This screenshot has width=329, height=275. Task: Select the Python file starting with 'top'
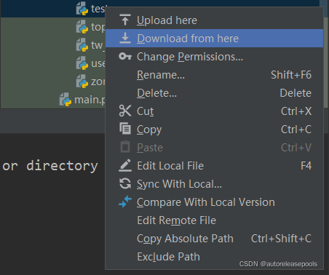tap(91, 27)
